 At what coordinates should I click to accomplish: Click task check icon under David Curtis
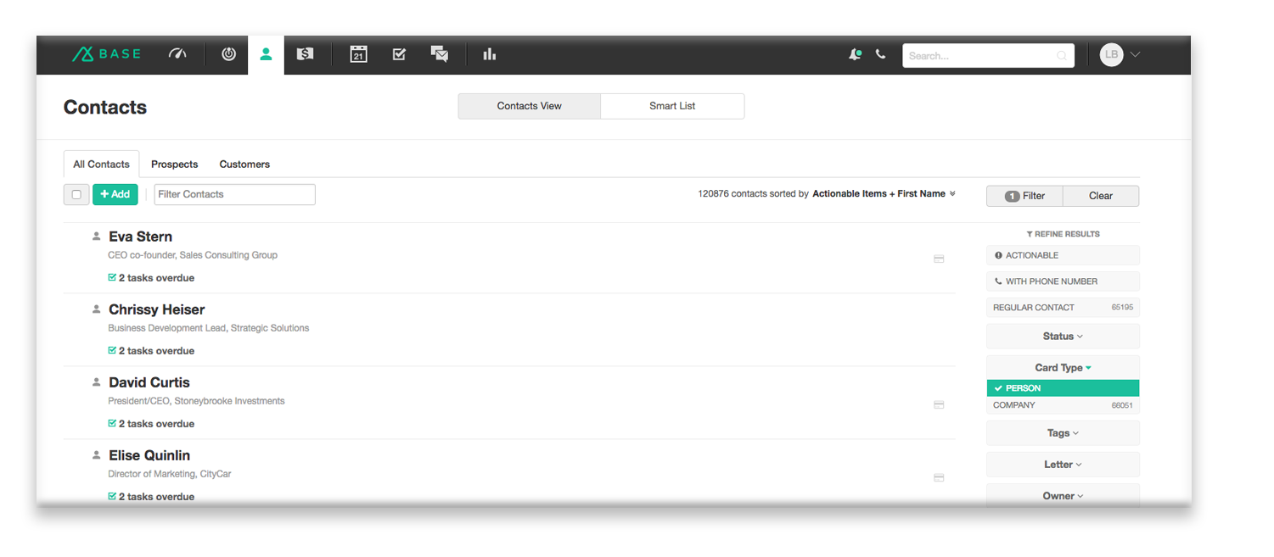[x=112, y=423]
